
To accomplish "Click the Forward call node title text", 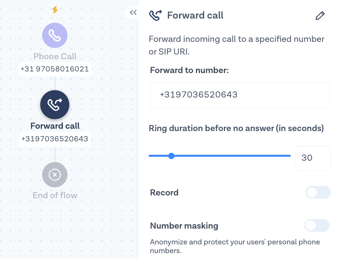I will coord(55,126).
